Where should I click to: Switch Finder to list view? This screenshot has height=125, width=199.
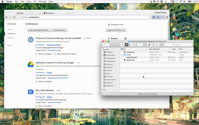pyautogui.click(x=126, y=45)
